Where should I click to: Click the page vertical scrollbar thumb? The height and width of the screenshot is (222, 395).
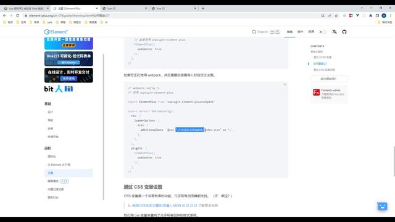[x=394, y=161]
